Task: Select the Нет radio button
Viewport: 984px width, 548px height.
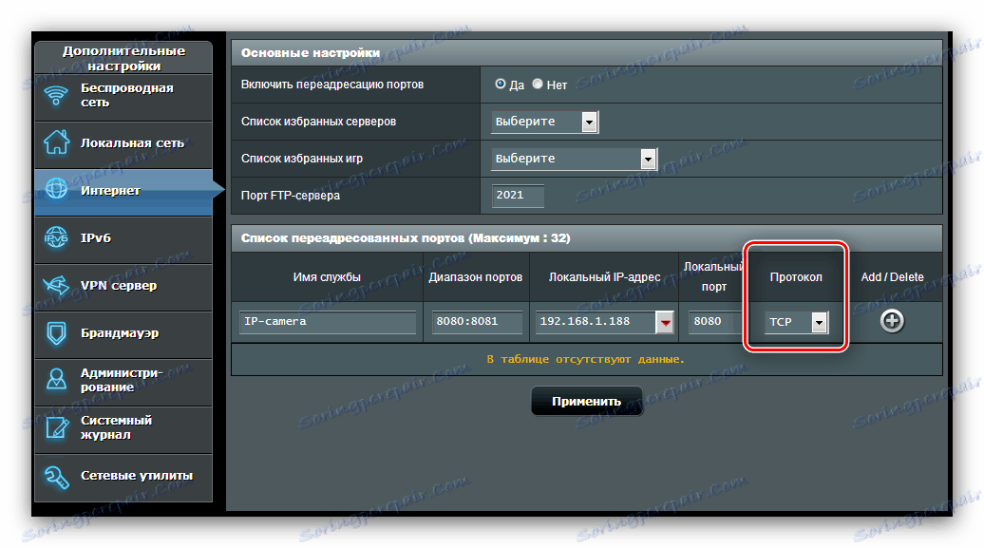Action: point(538,84)
